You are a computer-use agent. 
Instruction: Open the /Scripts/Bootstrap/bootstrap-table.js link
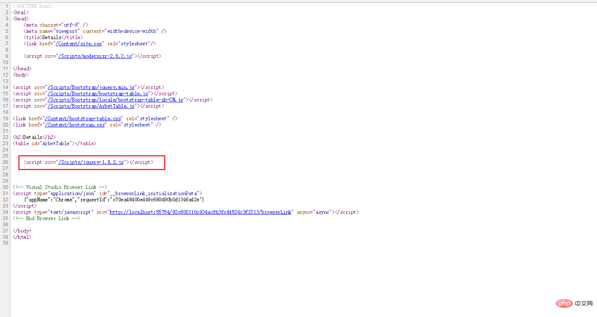coord(98,94)
